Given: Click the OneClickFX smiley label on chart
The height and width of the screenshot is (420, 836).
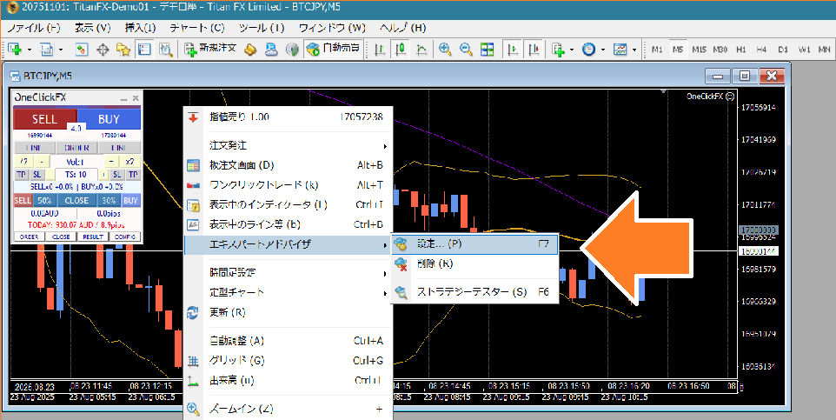Looking at the screenshot, I should pos(711,96).
